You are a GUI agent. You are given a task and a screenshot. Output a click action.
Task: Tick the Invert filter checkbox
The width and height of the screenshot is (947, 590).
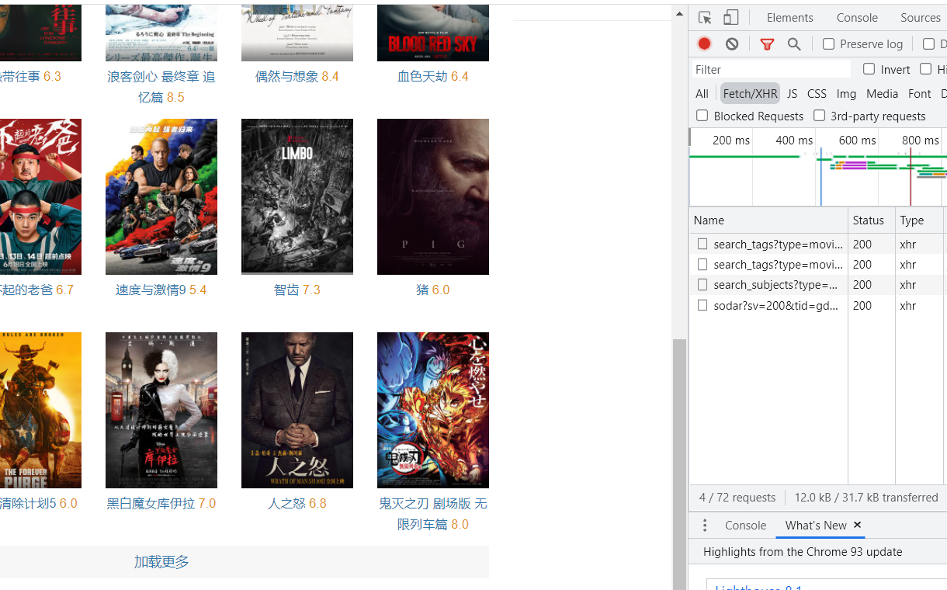coord(869,69)
